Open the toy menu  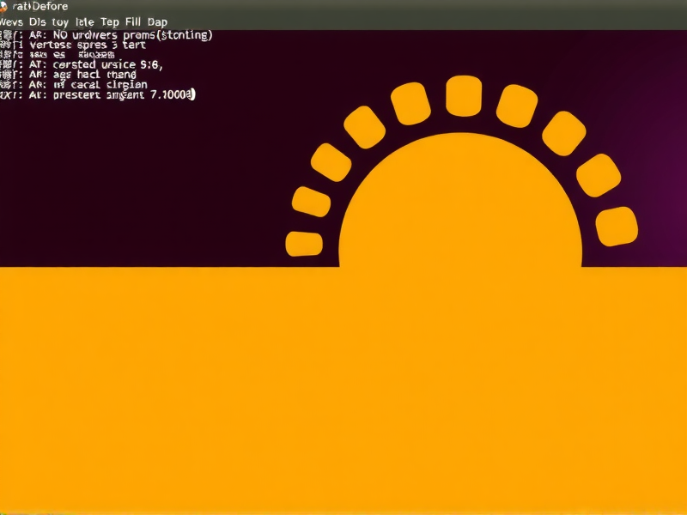pos(62,21)
